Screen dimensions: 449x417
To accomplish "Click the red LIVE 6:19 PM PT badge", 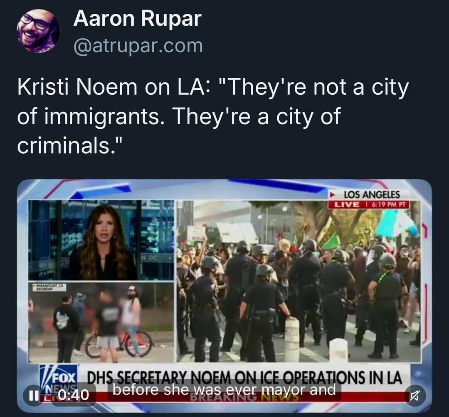I will [x=368, y=204].
